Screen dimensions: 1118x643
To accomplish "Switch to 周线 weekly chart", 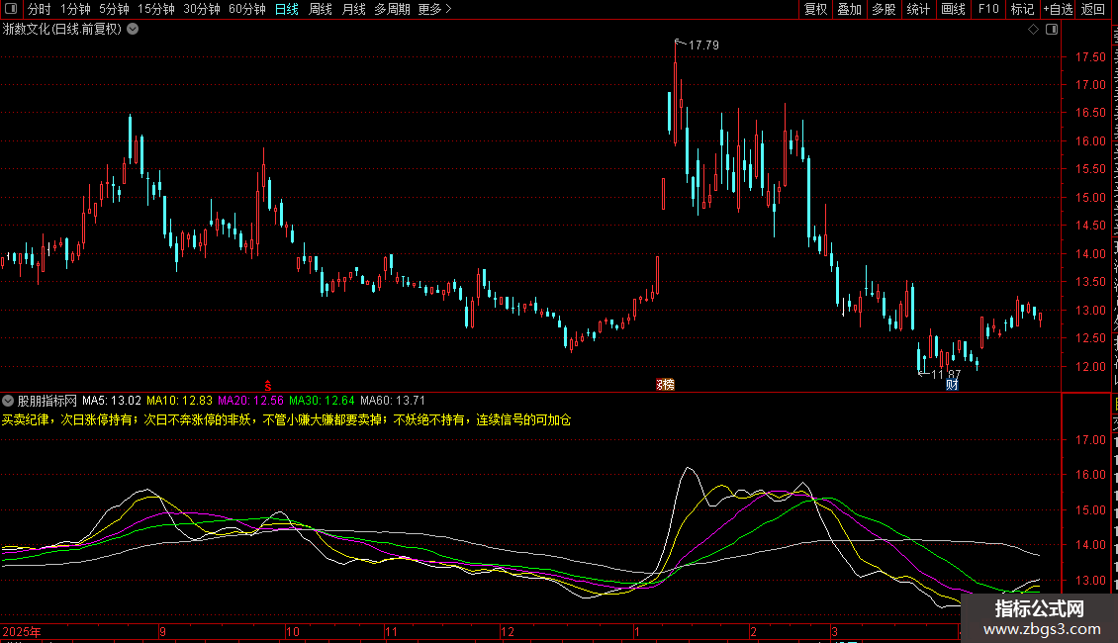I will click(x=320, y=9).
